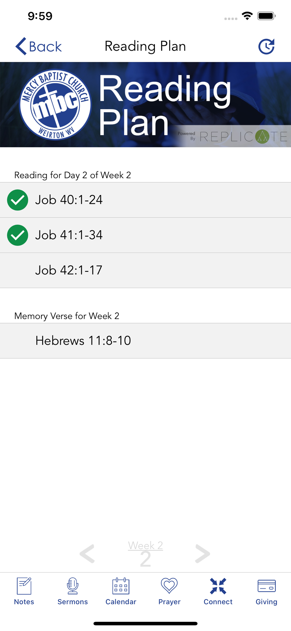291x631 pixels.
Task: Open the Connect arrows icon
Action: click(x=218, y=586)
